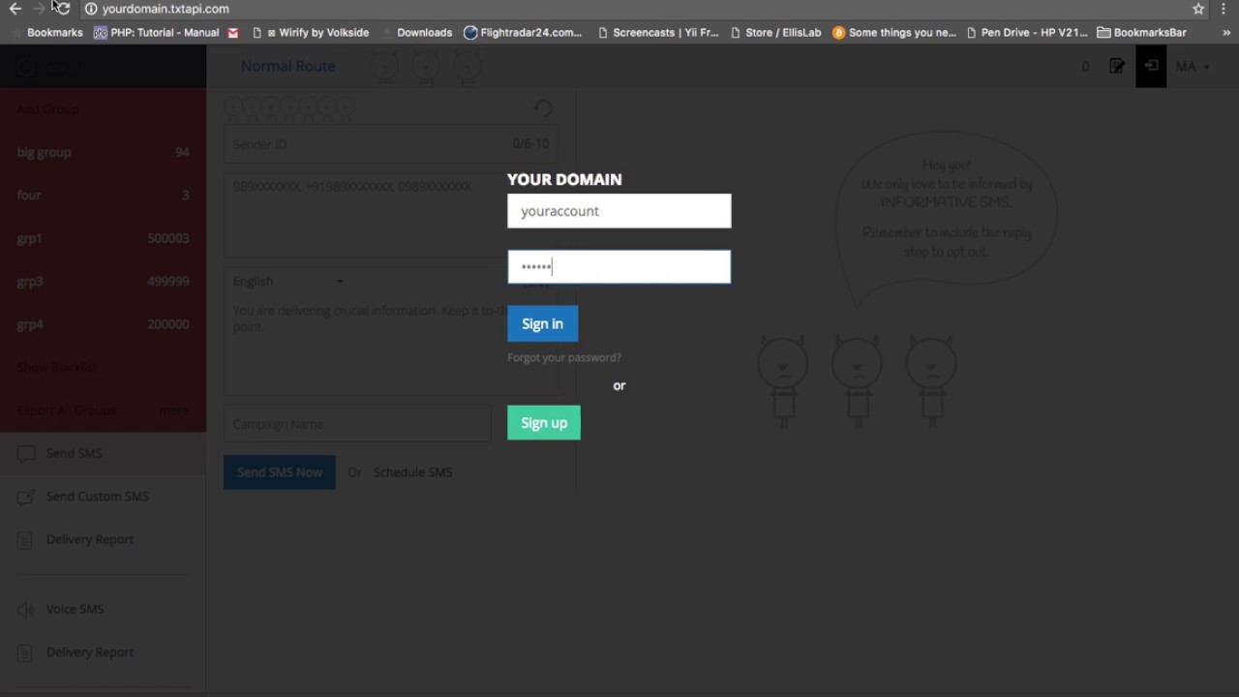Screen dimensions: 1239x697
Task: Reload the page with the refresh icon
Action: [63, 9]
